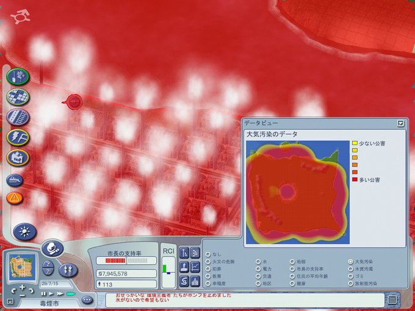Open the budget panel checkered icon

195,253
